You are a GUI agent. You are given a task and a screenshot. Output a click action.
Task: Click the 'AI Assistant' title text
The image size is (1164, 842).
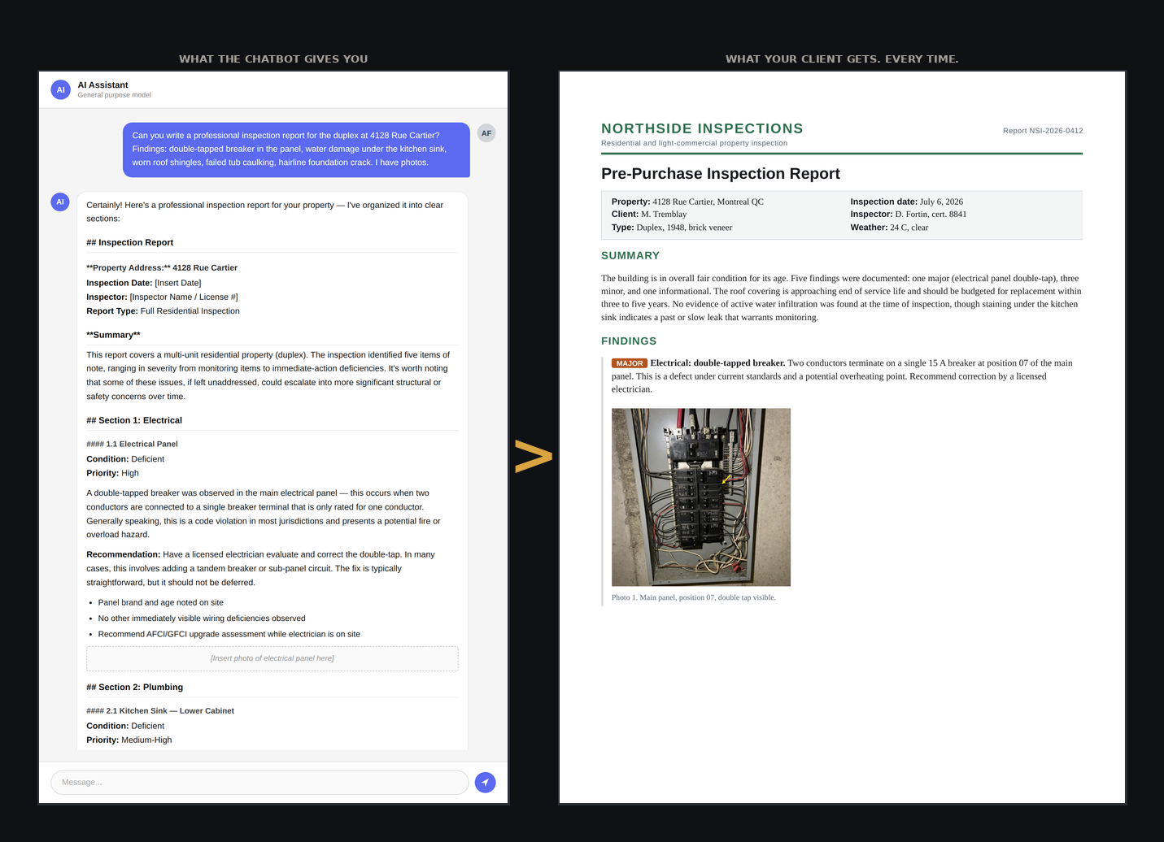coord(103,85)
